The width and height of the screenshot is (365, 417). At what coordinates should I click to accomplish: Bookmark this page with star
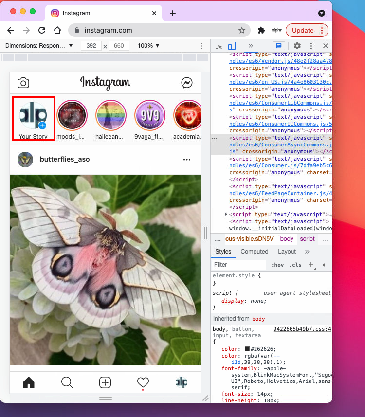pos(241,30)
